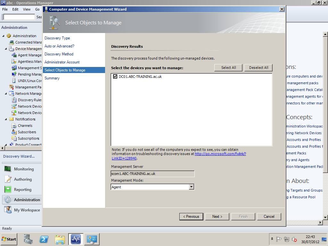Click the Administration workspace button icon
The image size is (328, 246).
[8, 200]
